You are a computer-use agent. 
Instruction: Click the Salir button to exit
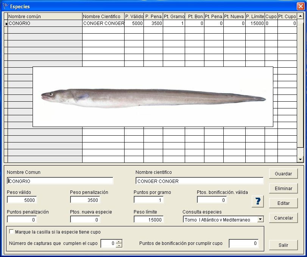click(284, 245)
